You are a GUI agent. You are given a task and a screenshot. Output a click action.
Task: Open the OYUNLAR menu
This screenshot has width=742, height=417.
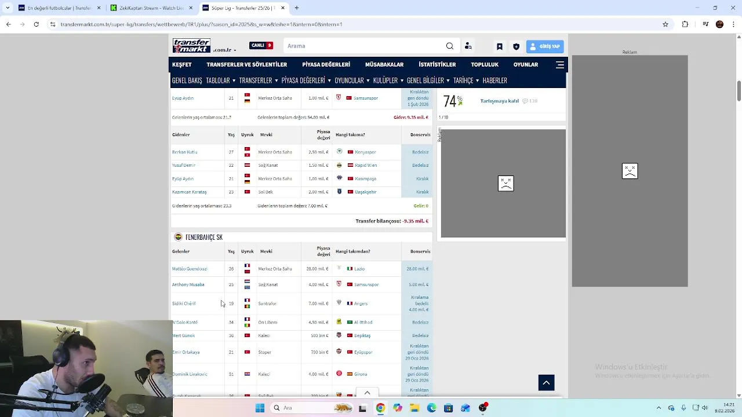526,64
